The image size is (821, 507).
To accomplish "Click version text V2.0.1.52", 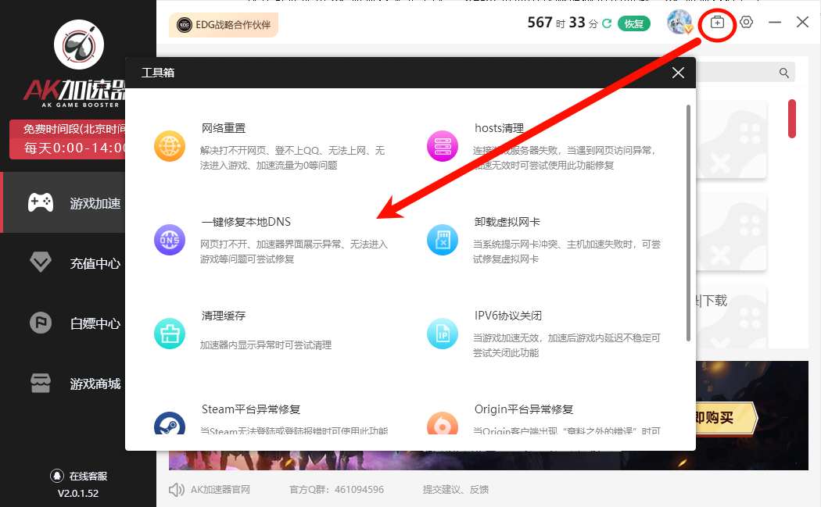I will coord(78,494).
